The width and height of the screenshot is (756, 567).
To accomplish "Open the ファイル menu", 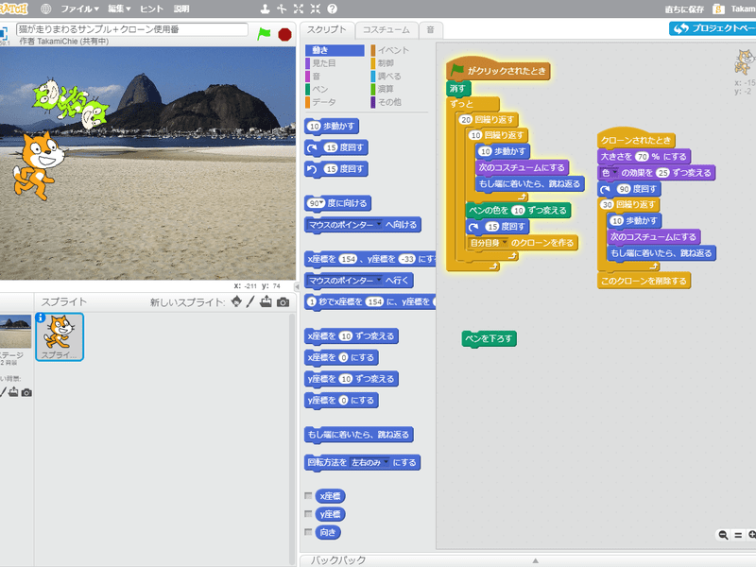I will click(x=80, y=9).
